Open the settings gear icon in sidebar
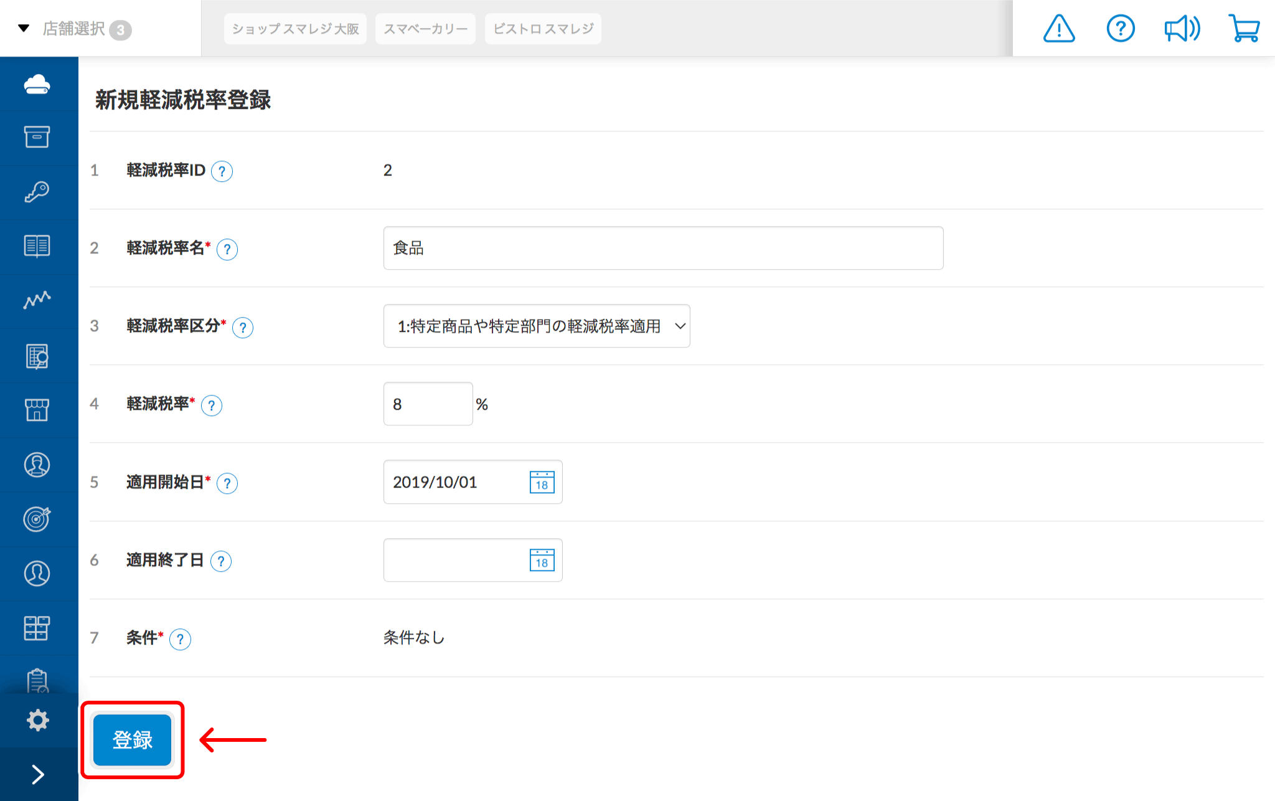 pos(38,721)
